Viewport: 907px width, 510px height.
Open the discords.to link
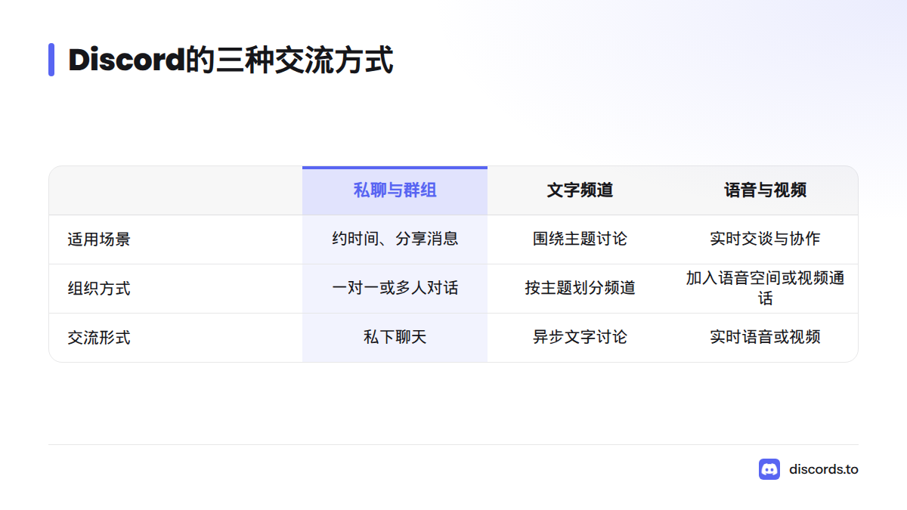824,469
